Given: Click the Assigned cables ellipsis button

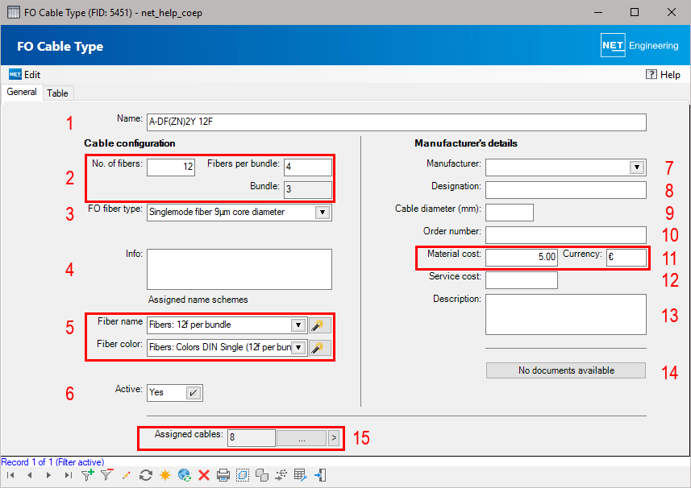Looking at the screenshot, I should [302, 438].
